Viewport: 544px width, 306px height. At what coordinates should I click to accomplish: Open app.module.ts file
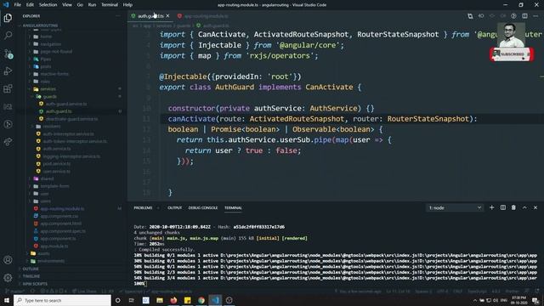(x=54, y=246)
